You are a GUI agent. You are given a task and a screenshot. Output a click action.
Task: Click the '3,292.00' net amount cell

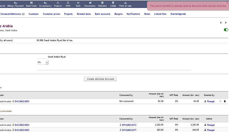(x=159, y=125)
